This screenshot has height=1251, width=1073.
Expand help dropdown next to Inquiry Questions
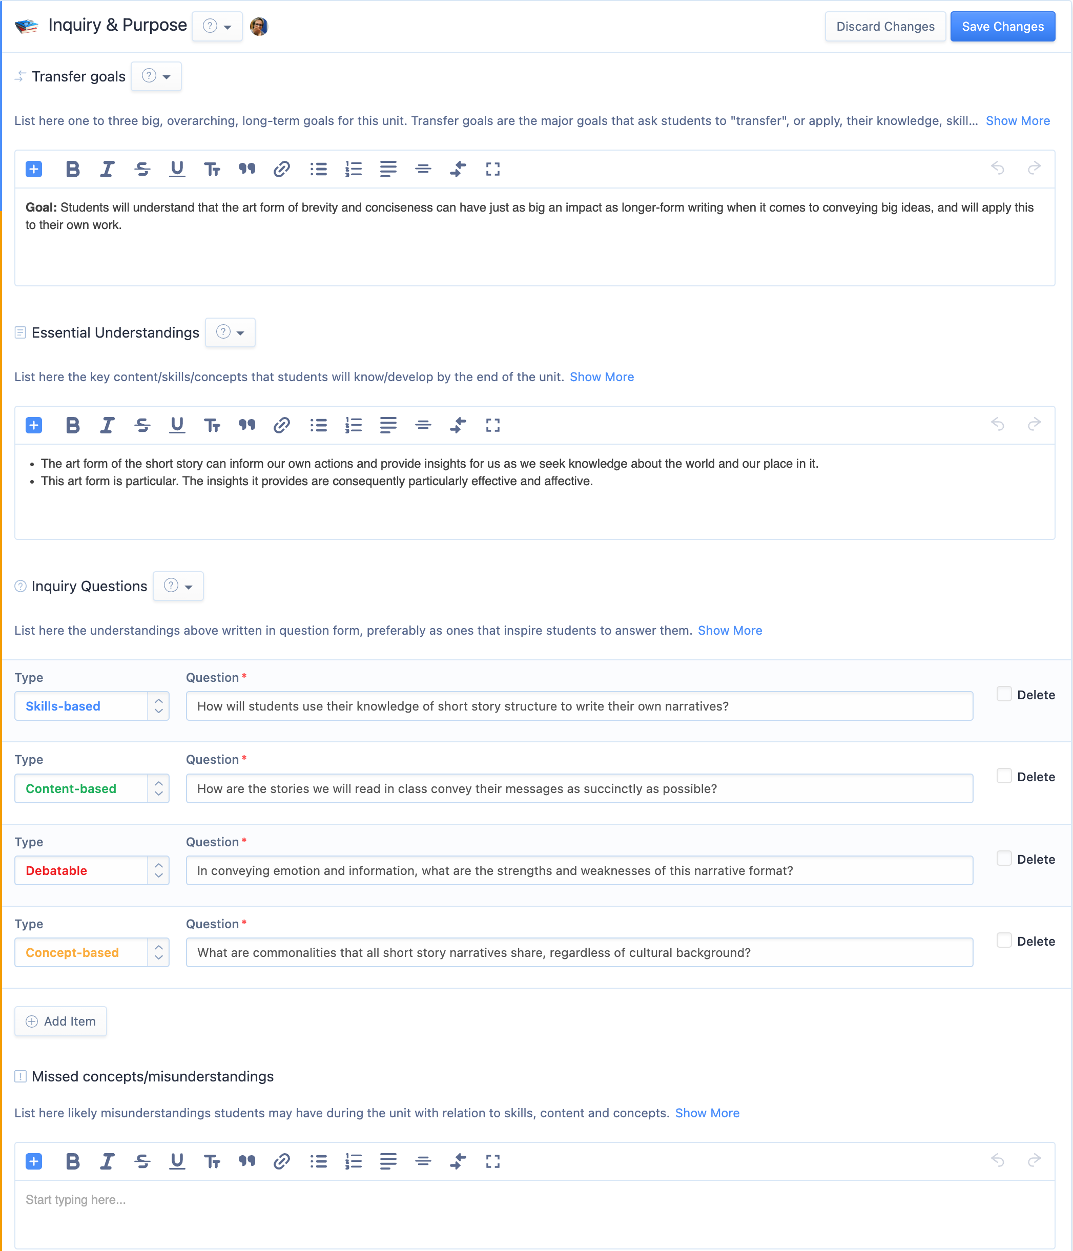coord(178,586)
